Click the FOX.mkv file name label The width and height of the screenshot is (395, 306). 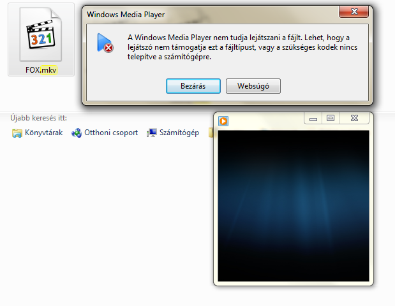(x=41, y=69)
